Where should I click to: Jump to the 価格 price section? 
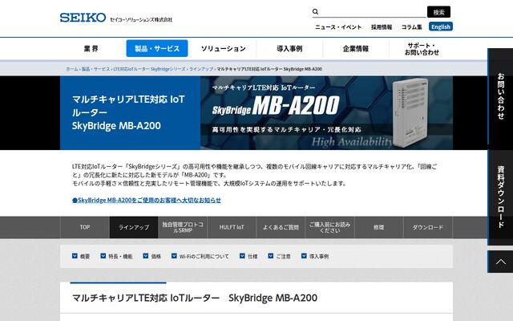[x=156, y=257]
